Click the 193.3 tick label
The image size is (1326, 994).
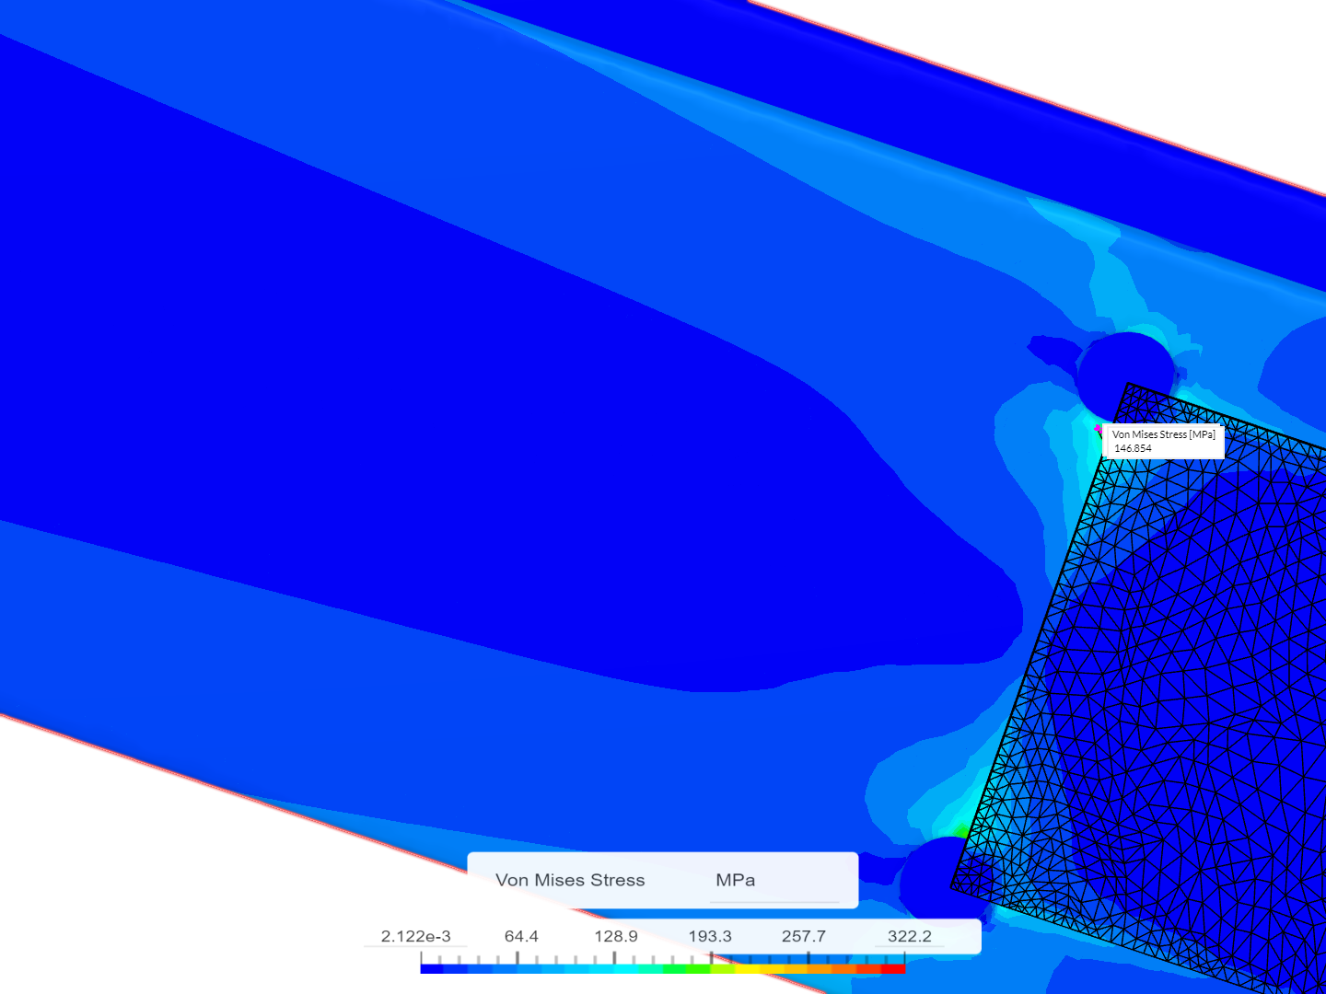click(x=710, y=935)
